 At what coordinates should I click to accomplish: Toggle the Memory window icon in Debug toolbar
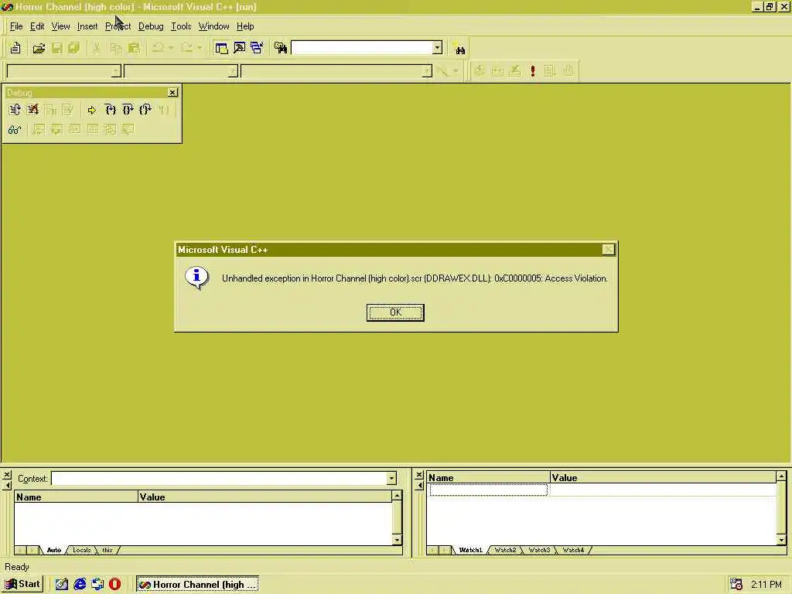93,129
